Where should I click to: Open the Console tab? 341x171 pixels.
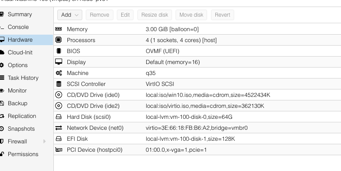pos(18,27)
